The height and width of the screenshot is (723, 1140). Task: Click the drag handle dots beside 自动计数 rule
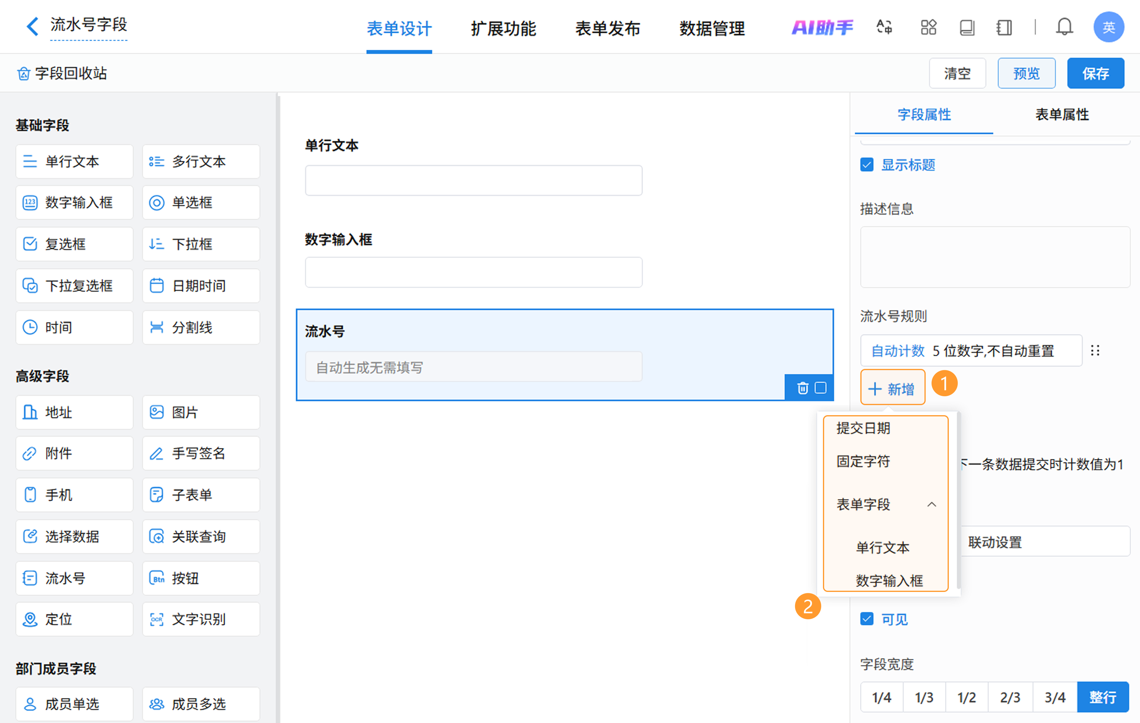[1095, 351]
